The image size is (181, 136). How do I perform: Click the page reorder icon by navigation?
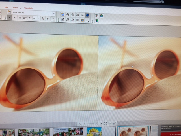pyautogui.click(x=115, y=123)
